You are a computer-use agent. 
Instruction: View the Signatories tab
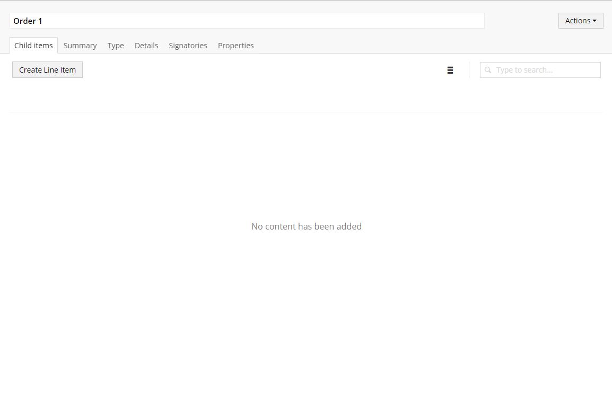188,46
